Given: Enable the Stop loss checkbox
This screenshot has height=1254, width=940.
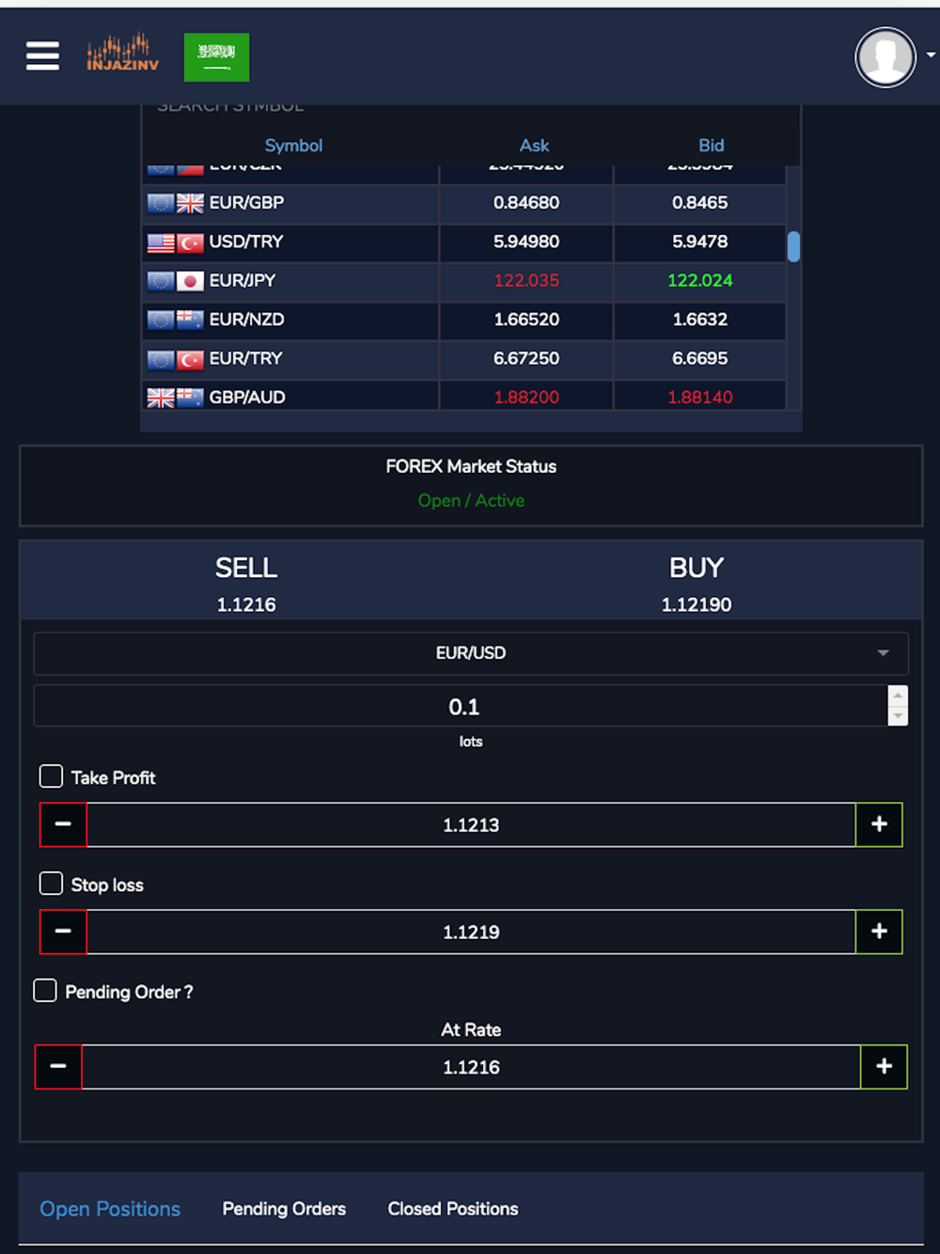Looking at the screenshot, I should [x=51, y=884].
